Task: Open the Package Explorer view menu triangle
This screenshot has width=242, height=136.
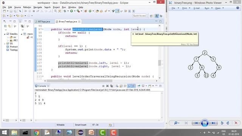Action: pos(6,30)
